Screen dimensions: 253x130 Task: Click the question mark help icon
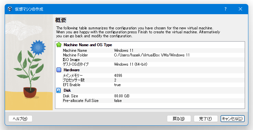(226, 9)
